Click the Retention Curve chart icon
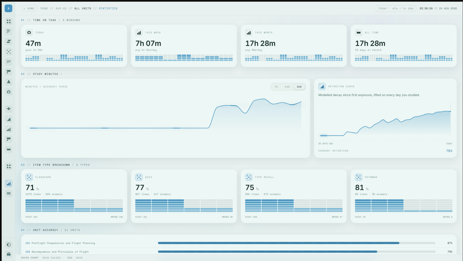Image resolution: width=463 pixels, height=261 pixels. 322,87
